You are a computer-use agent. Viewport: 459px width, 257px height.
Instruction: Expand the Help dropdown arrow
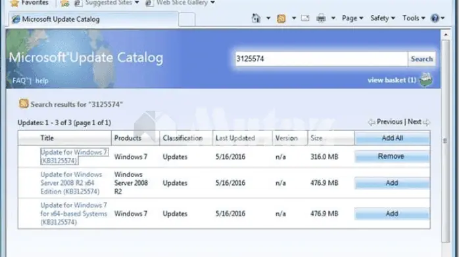(443, 18)
